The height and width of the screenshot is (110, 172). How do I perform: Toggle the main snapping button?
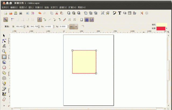click(6, 20)
